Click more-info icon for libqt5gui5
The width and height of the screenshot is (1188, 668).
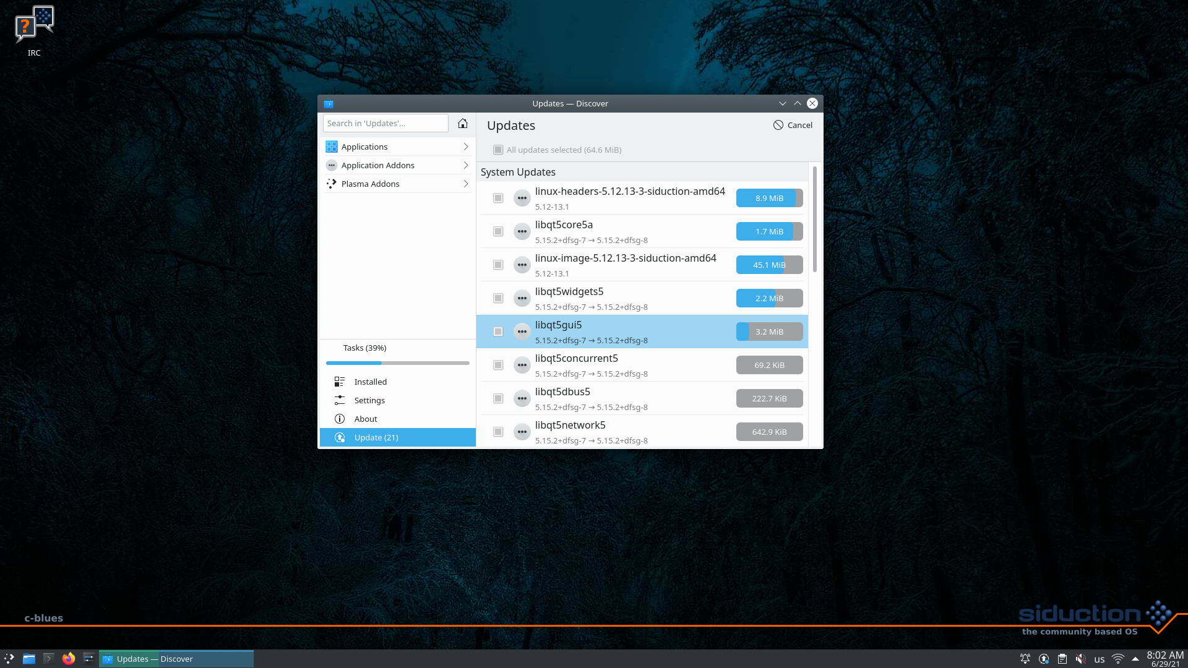(522, 332)
